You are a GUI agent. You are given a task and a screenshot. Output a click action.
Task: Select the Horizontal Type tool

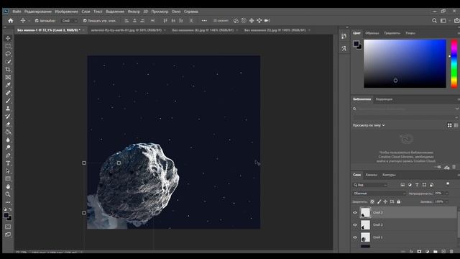pos(8,163)
